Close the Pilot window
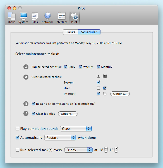 tap(9, 8)
